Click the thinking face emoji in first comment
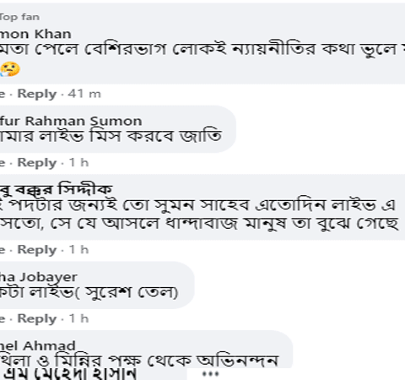This screenshot has height=380, width=405. coord(10,69)
